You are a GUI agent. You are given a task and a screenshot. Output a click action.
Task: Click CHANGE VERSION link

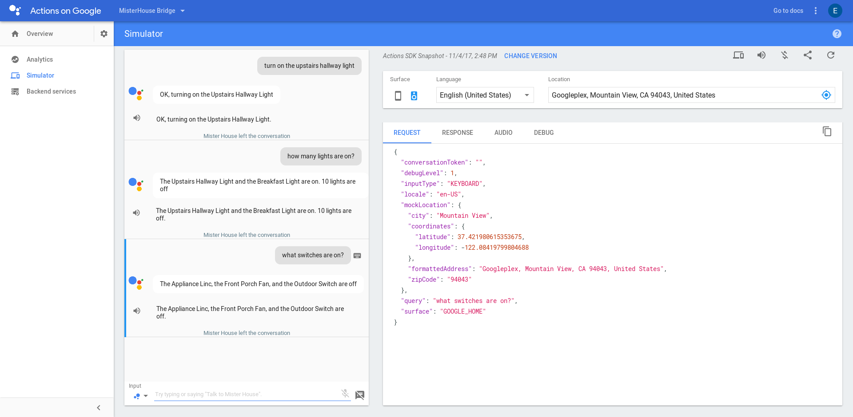(530, 56)
